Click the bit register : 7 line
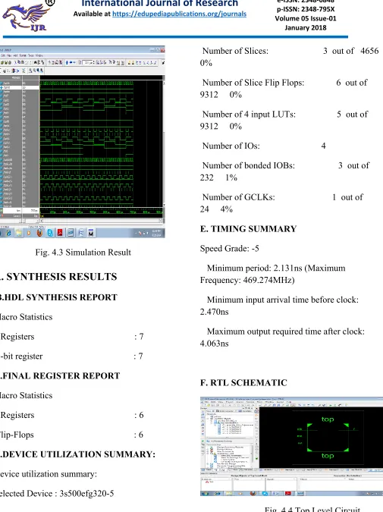This screenshot has height=512, width=383. (71, 356)
